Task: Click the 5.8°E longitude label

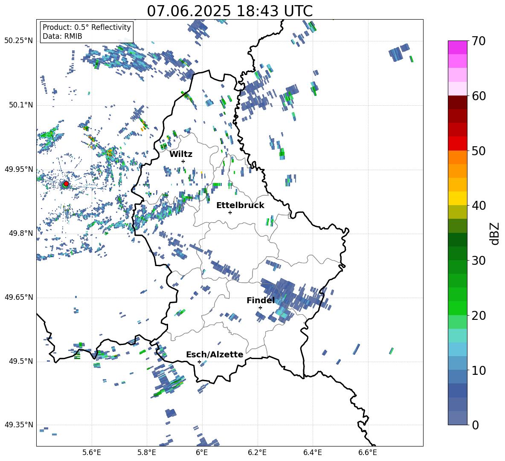Action: tap(147, 452)
